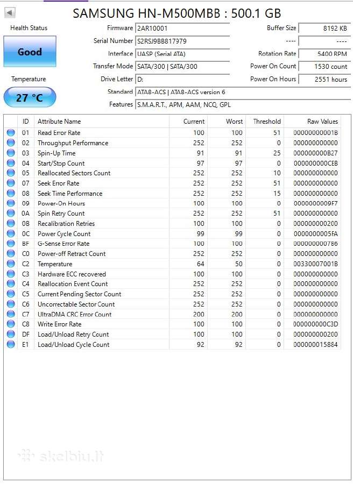Screen dimensions: 353x484
Task: Click the Features field S.M.A.R.T., APM
Action: [243, 105]
